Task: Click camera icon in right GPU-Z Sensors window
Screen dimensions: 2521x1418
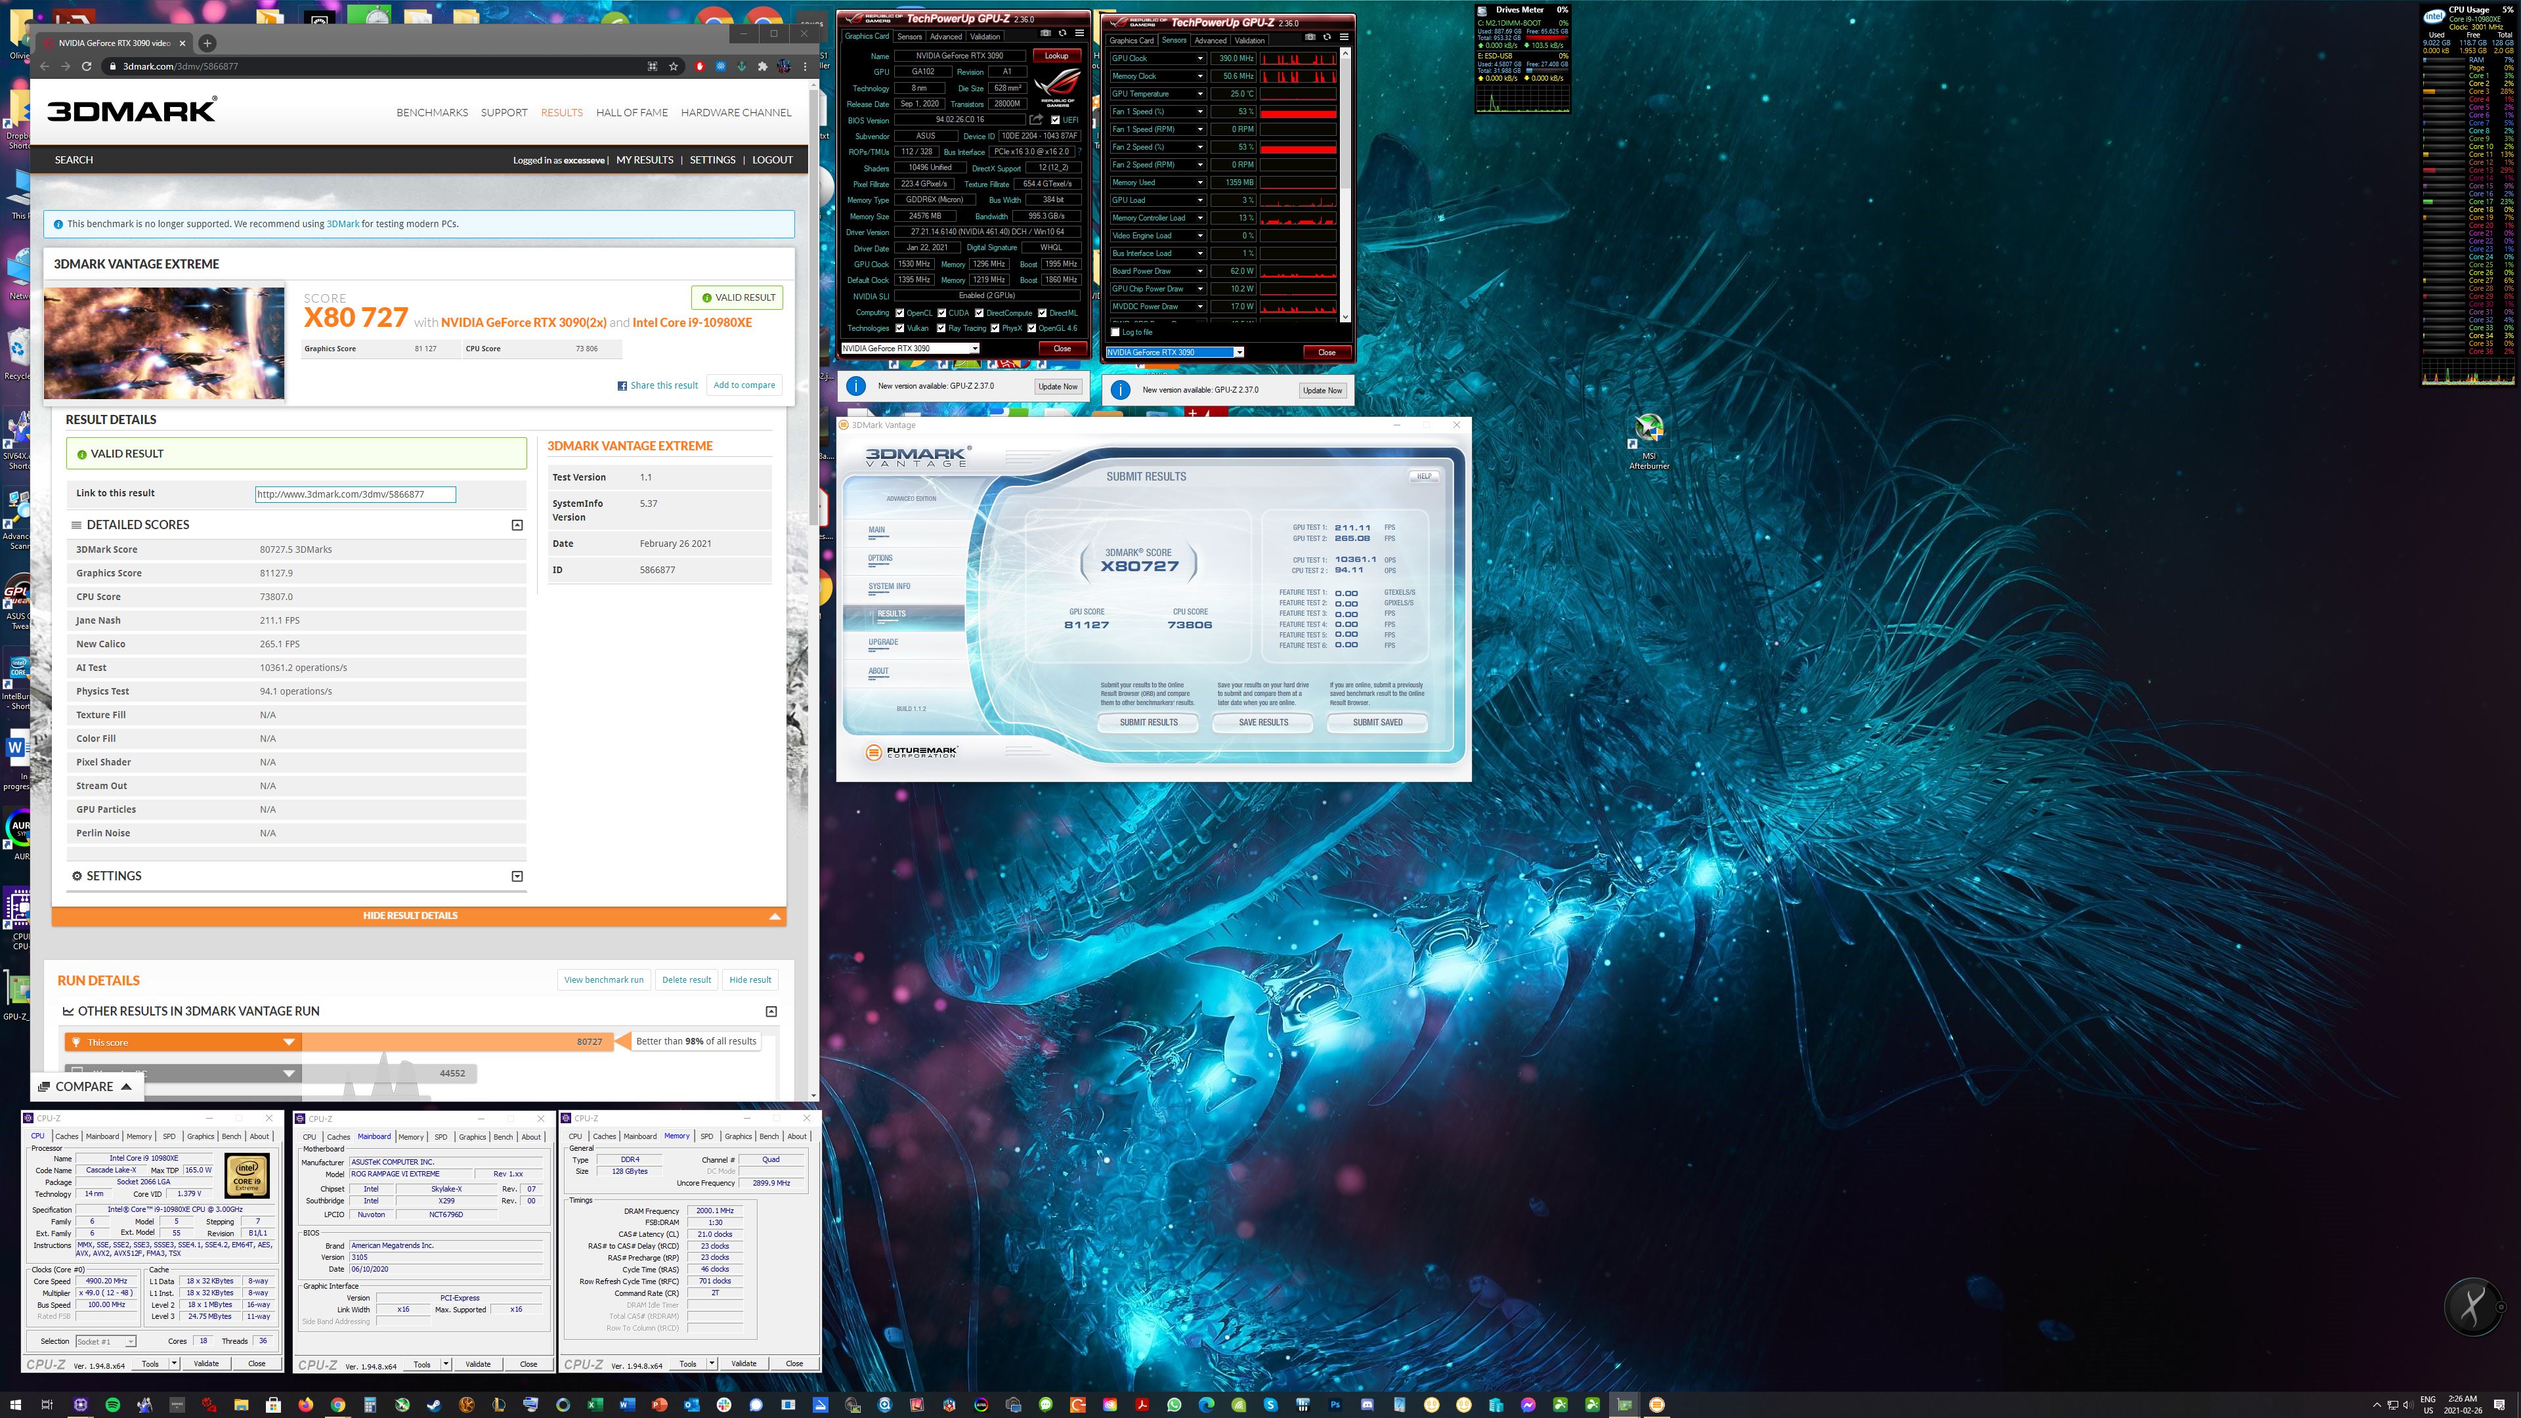Action: point(1310,36)
